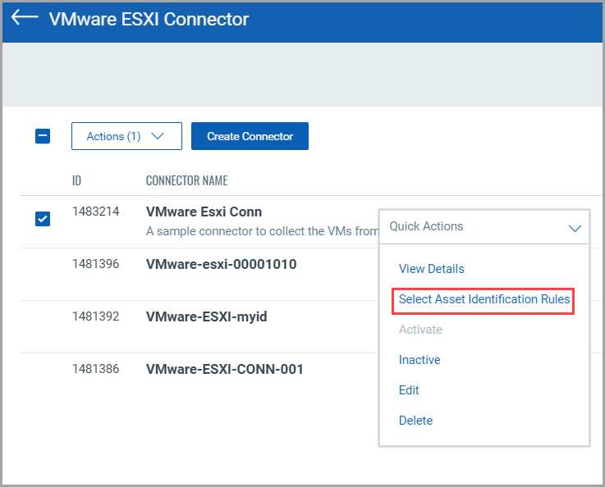This screenshot has width=605, height=487.
Task: Open connector VMware-esxi-00001010
Action: tap(221, 264)
